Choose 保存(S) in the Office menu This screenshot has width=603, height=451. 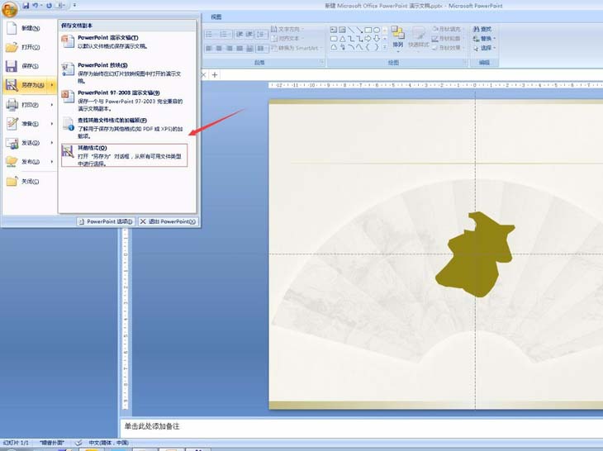pos(29,66)
